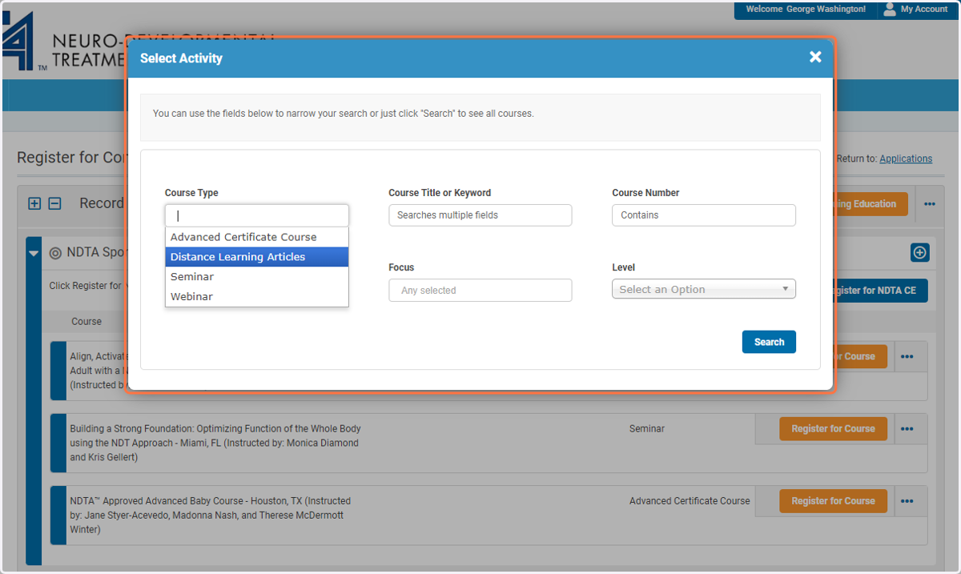Screen dimensions: 961x574
Task: Click the Select Activity dialog title
Action: pos(181,58)
